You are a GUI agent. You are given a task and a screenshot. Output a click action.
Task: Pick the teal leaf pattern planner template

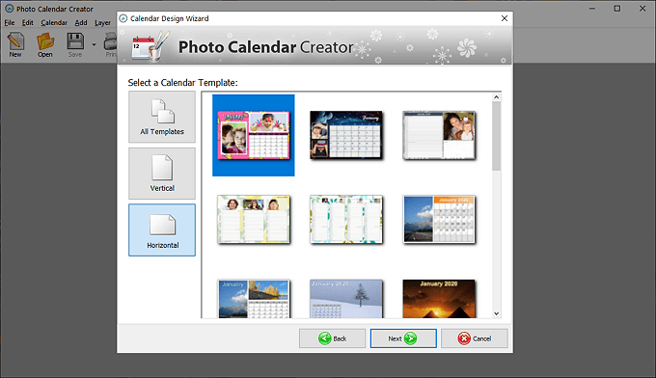(x=346, y=219)
